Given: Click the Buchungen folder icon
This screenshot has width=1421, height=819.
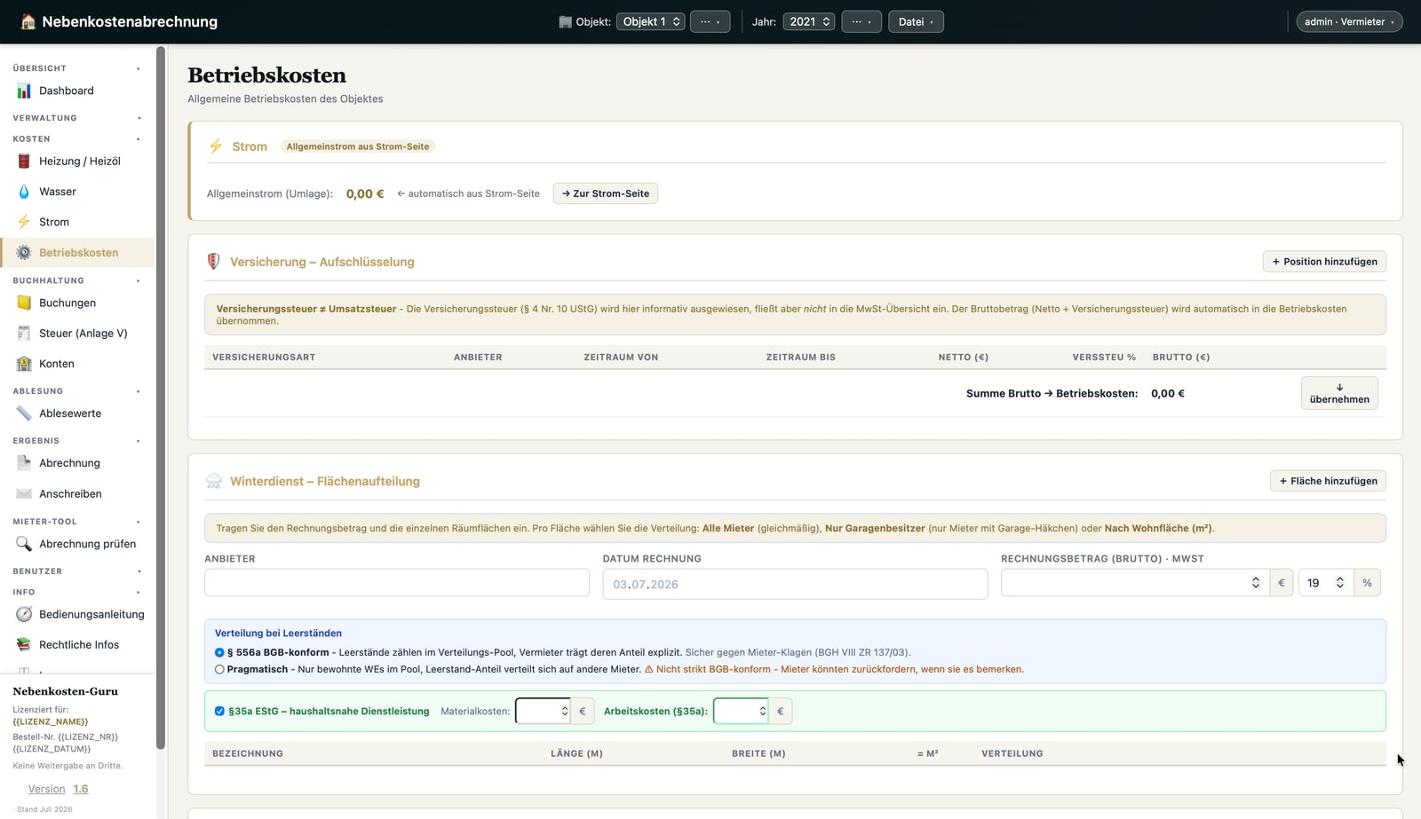Looking at the screenshot, I should coord(24,303).
